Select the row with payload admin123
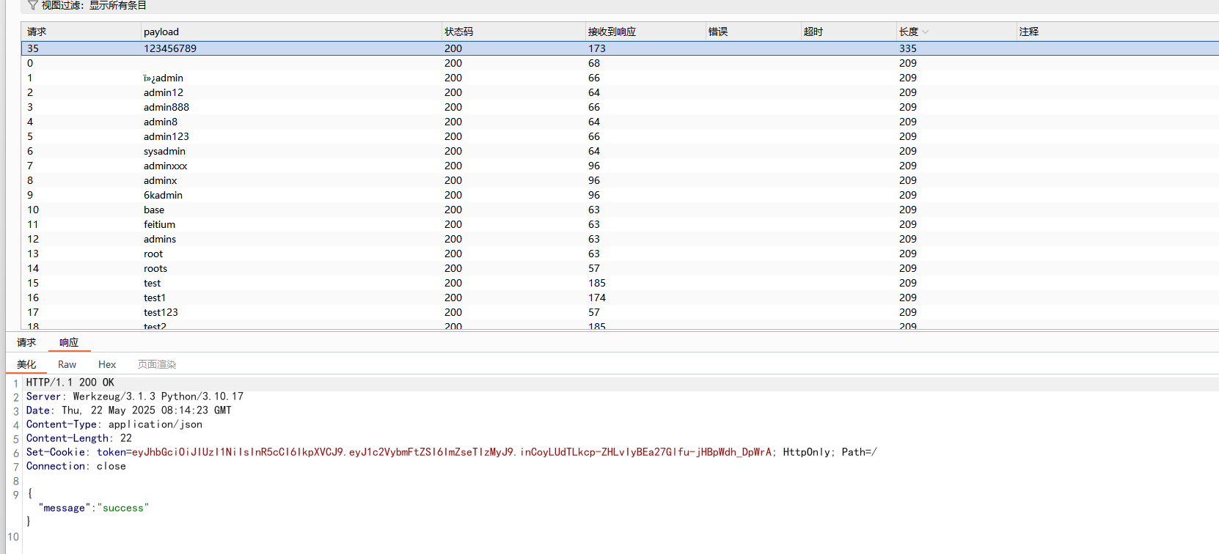Image resolution: width=1219 pixels, height=554 pixels. pos(620,136)
